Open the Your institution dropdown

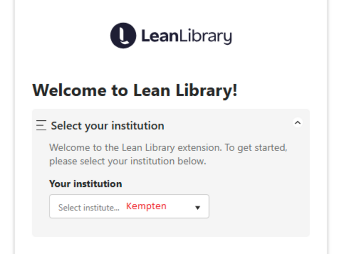[129, 207]
